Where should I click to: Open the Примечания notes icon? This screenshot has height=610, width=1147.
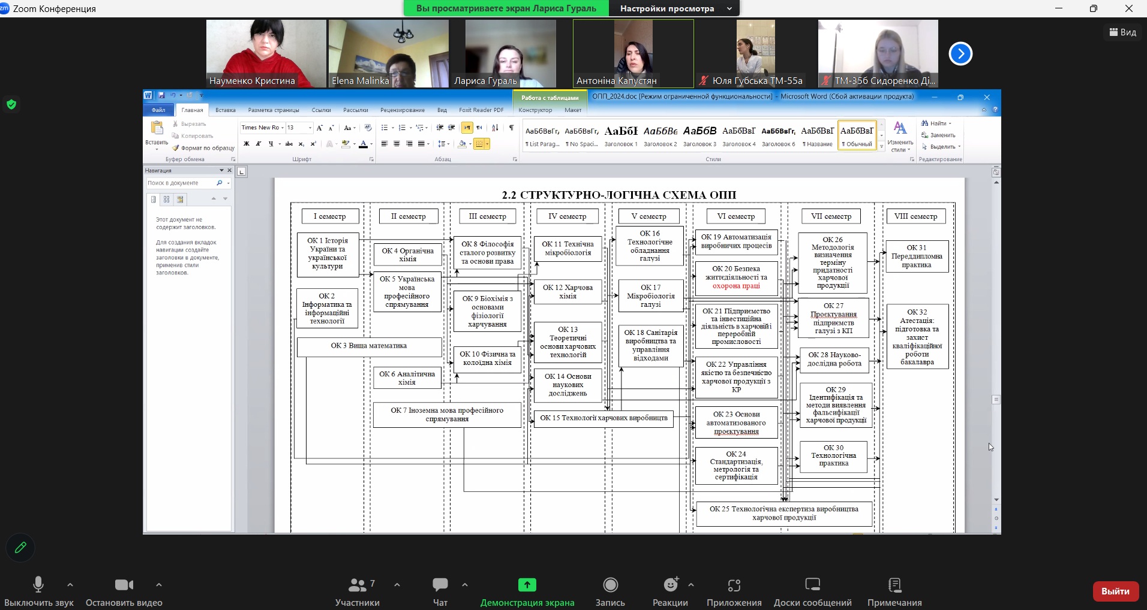pyautogui.click(x=894, y=585)
